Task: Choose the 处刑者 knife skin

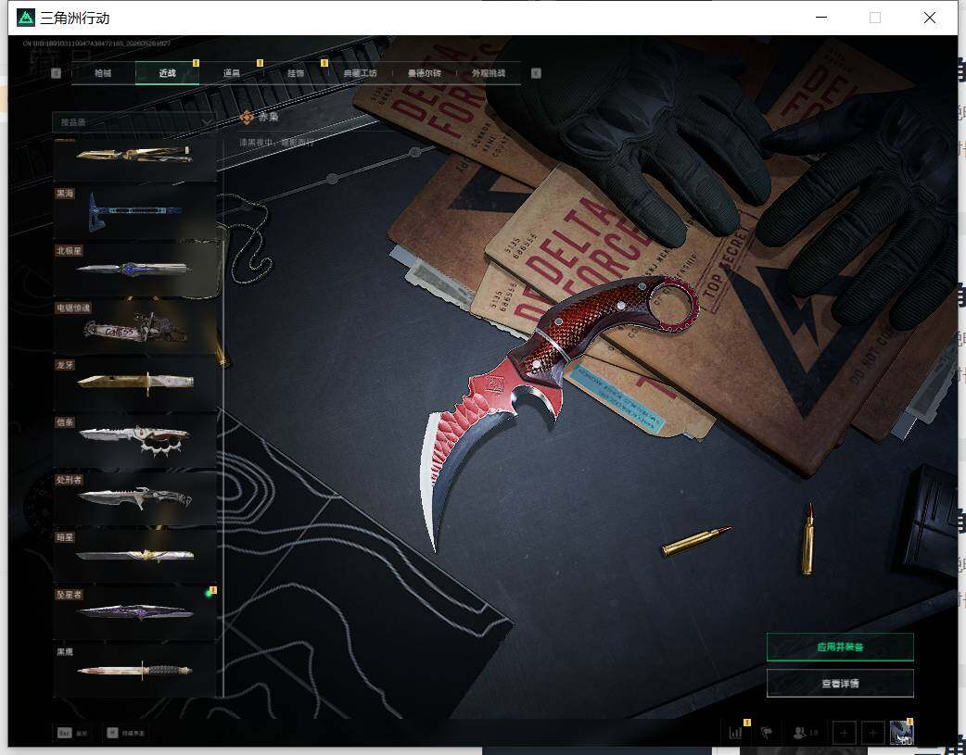Action: click(x=135, y=497)
